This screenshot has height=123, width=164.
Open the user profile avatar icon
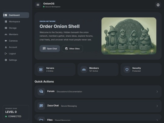tap(158, 5)
